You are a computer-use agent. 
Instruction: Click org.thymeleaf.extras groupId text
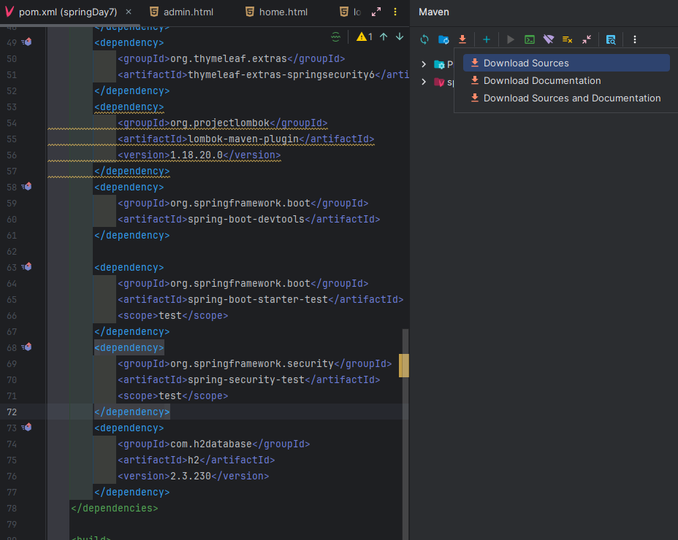pyautogui.click(x=229, y=59)
